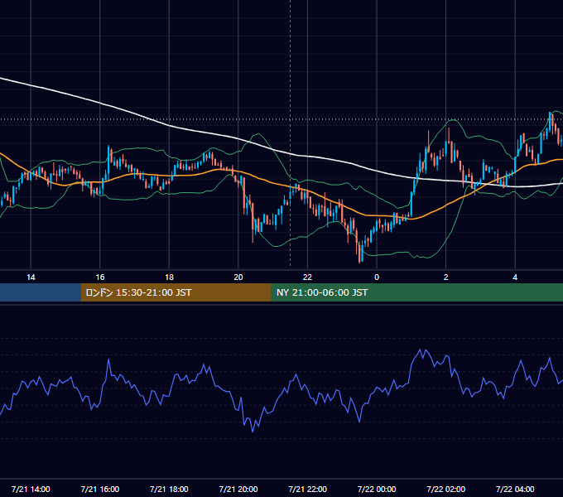Click the 14 hour axis label
The height and width of the screenshot is (497, 563).
pos(31,277)
